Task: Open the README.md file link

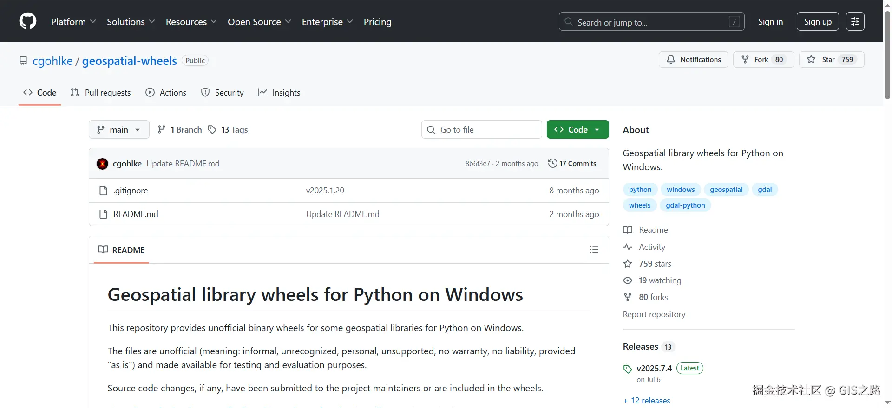Action: pos(136,214)
